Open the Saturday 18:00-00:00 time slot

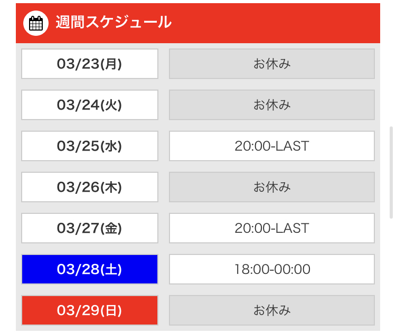[272, 269]
